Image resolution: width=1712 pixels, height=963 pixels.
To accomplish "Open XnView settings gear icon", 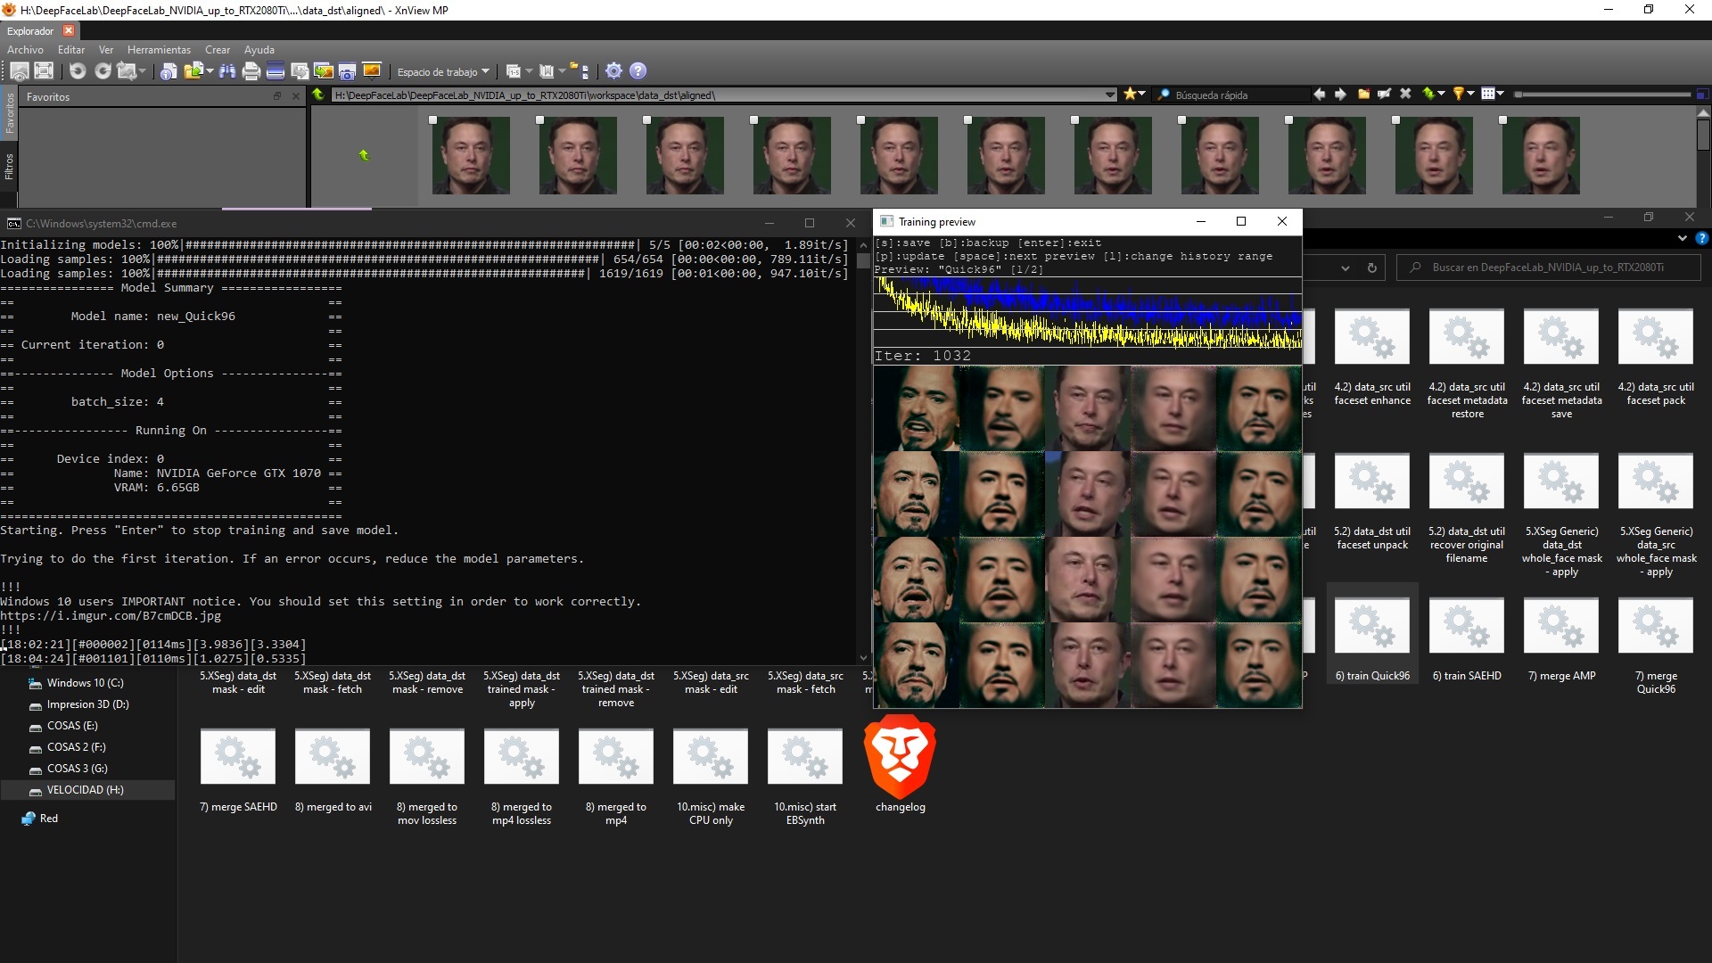I will 613,71.
